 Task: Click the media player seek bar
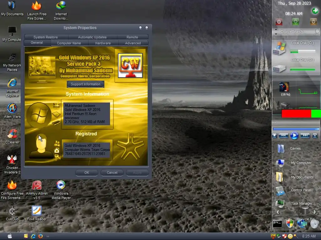[x=296, y=129]
